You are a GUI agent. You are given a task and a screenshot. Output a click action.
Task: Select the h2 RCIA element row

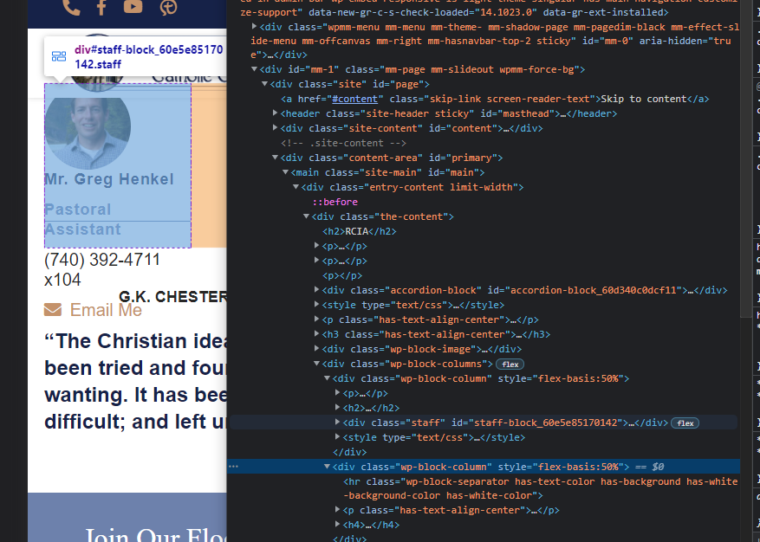pyautogui.click(x=359, y=231)
